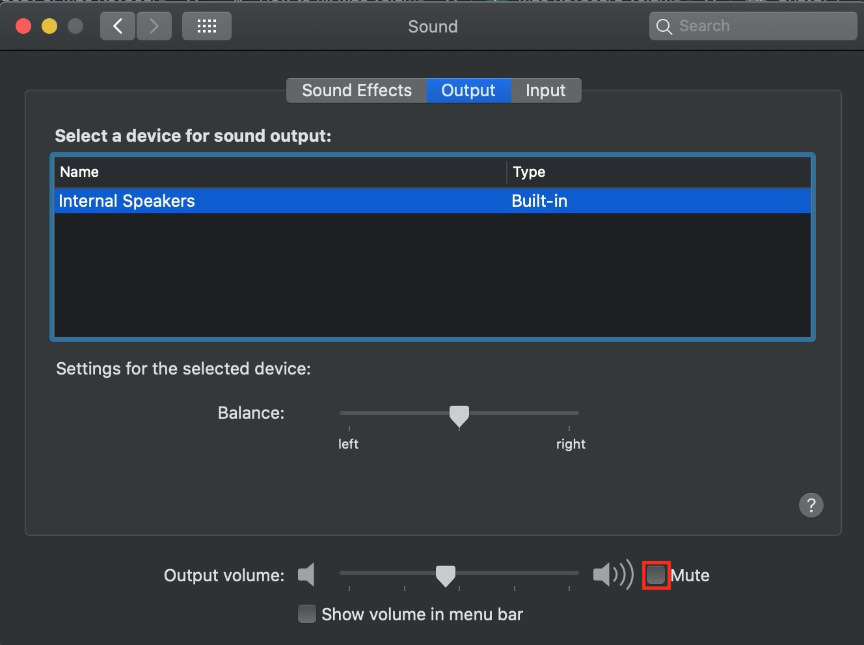The height and width of the screenshot is (645, 864).
Task: Select Internal Speakers output device
Action: pos(433,201)
